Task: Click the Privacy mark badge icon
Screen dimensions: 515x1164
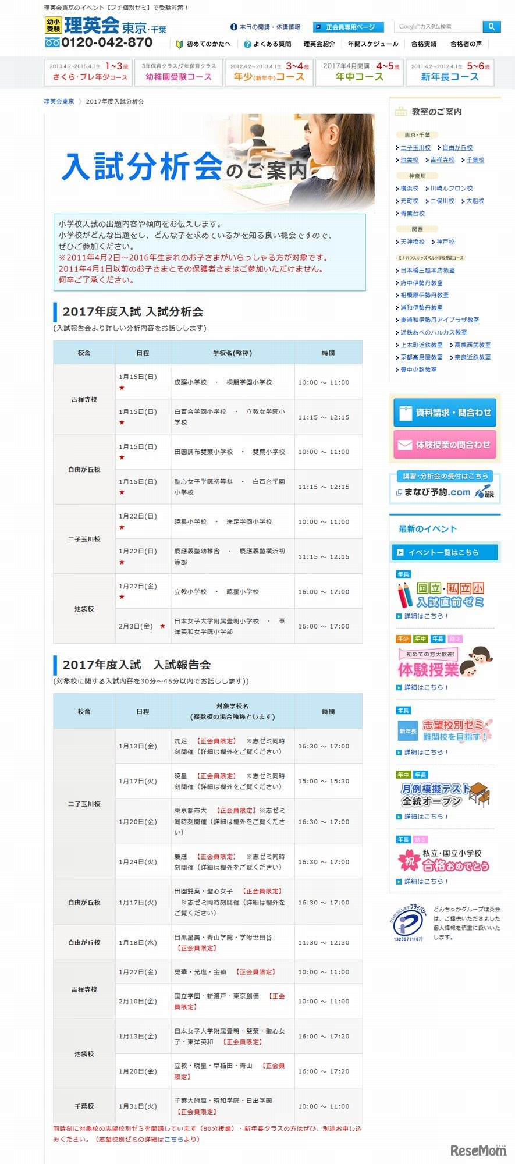Action: (x=408, y=922)
